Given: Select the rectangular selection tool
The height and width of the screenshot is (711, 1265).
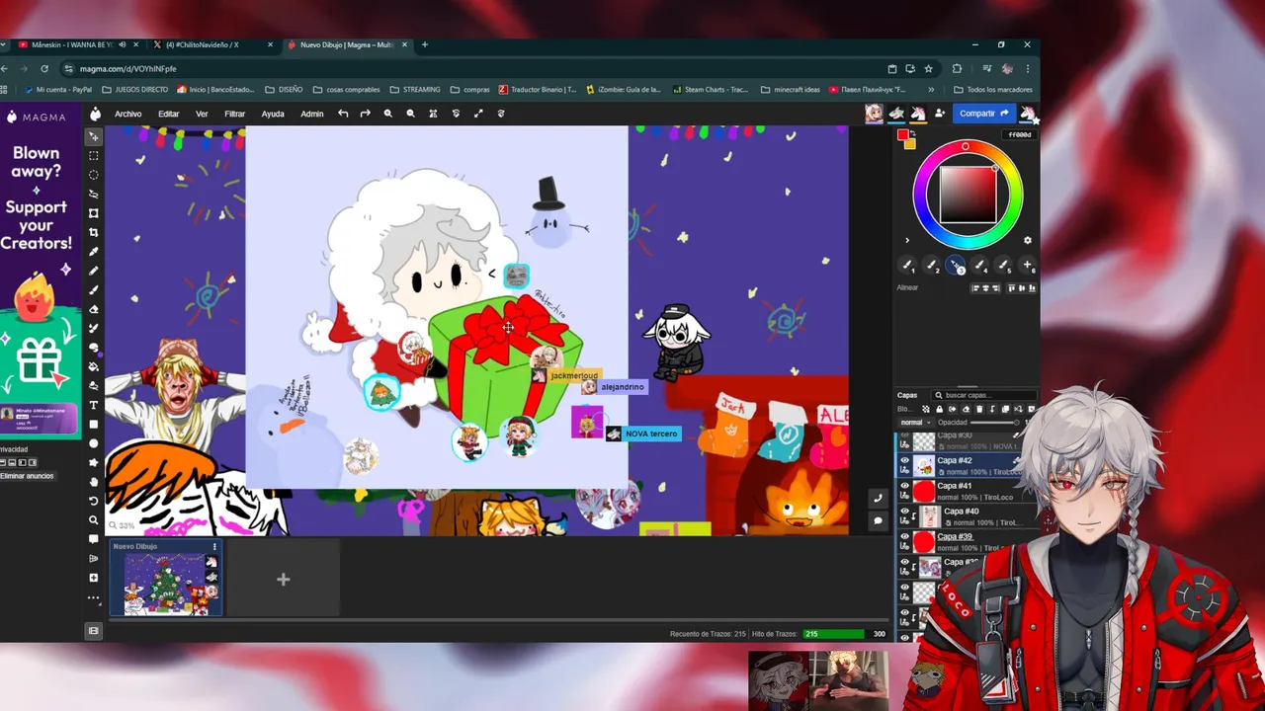Looking at the screenshot, I should click(94, 156).
